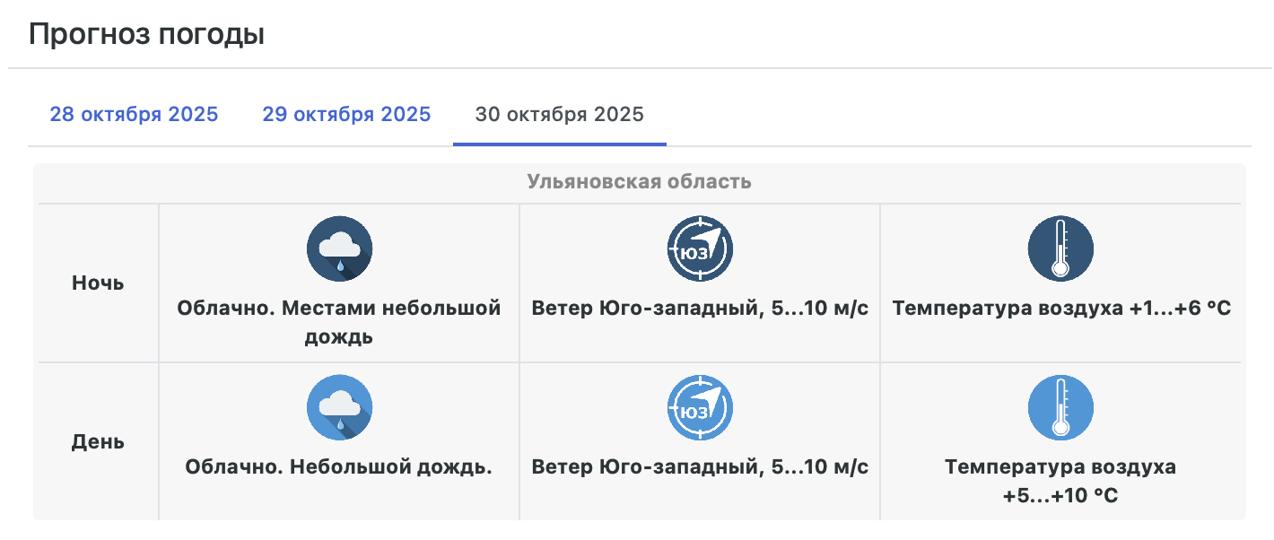Click the text Облачно. Местами небольшой дождь

[x=339, y=323]
